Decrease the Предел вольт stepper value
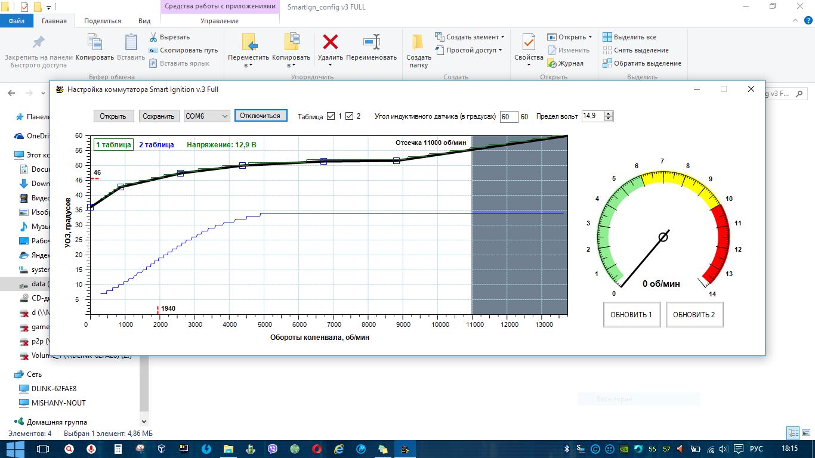Image resolution: width=815 pixels, height=458 pixels. pos(609,119)
